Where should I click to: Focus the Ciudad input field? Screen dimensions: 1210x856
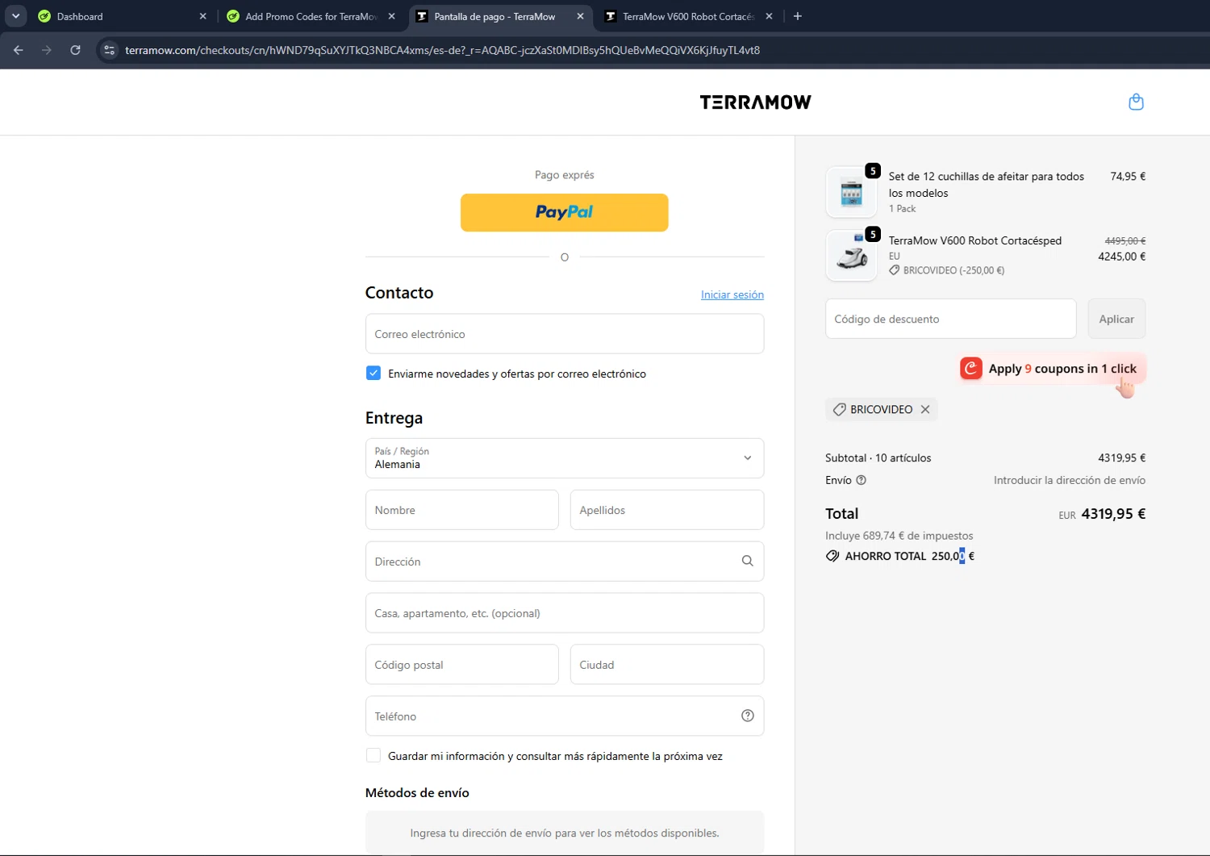tap(667, 665)
